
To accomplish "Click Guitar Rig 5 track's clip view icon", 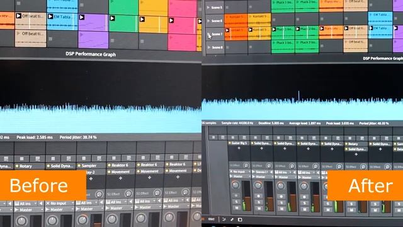I will point(232,137).
